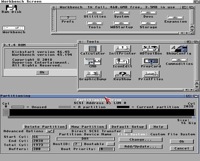
Task: Click the Delete Partition button
Action: pyautogui.click(x=45, y=127)
